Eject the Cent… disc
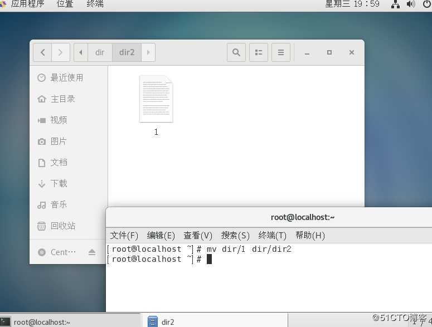The width and height of the screenshot is (432, 327). click(92, 252)
